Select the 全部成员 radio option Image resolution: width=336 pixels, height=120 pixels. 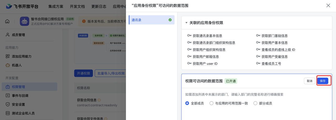[x=187, y=103]
